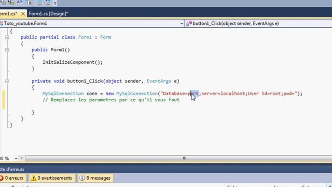Click the class icon beside Tuto_youtube.Form1
332x187 pixels.
tap(2, 23)
